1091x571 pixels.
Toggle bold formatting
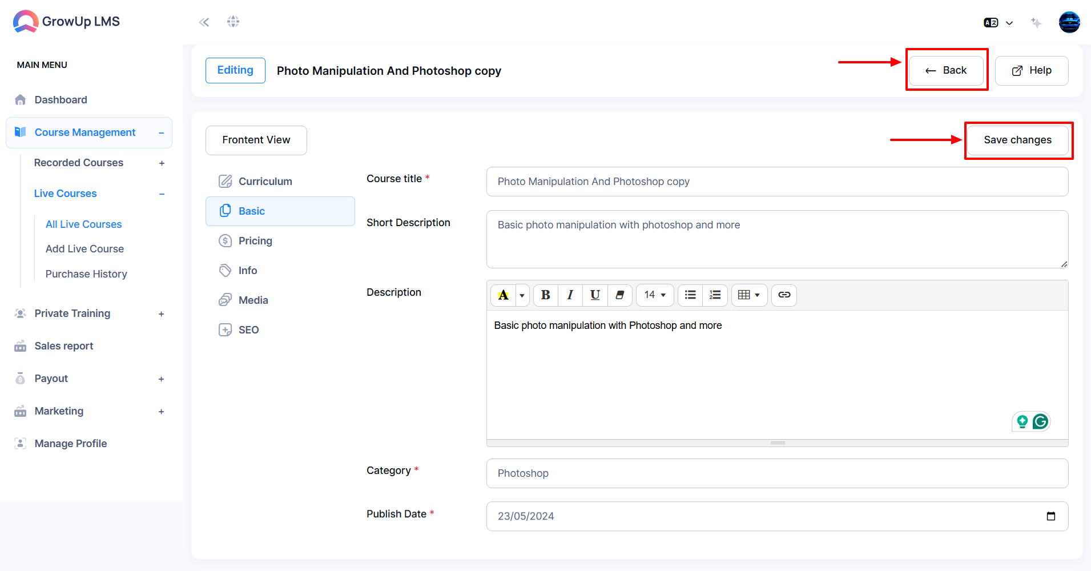point(546,295)
